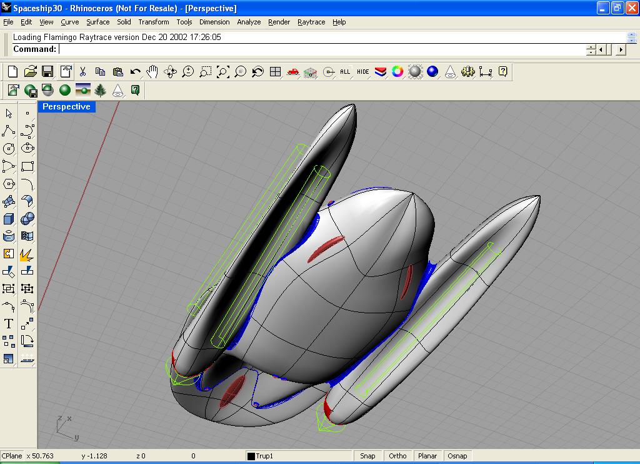The image size is (640, 464).
Task: Cut selection with the scissors icon
Action: [83, 72]
